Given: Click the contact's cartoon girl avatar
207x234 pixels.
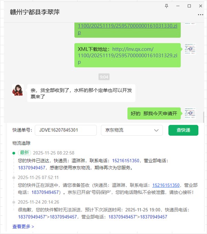Looking at the screenshot, I should click(x=18, y=90).
